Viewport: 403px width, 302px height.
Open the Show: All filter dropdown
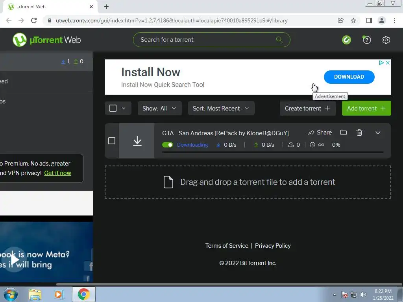click(x=160, y=108)
